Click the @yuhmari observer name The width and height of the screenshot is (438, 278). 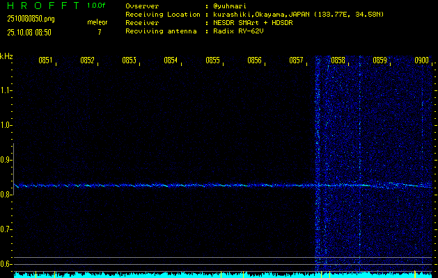pyautogui.click(x=231, y=6)
